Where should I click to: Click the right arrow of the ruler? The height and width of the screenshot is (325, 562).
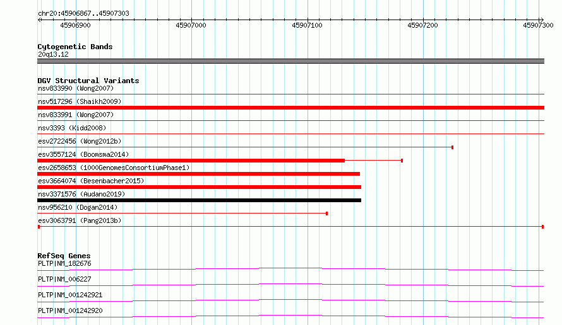click(542, 20)
